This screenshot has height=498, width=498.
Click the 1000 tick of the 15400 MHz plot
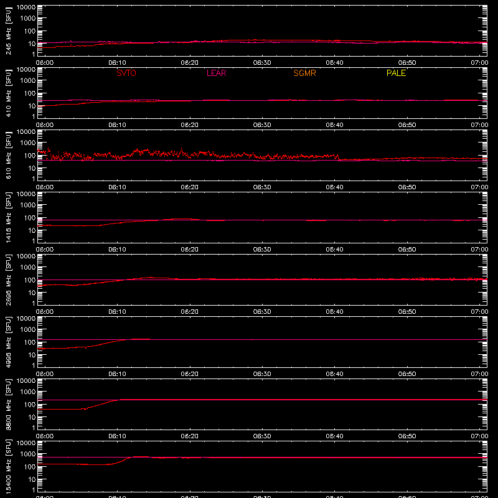[x=28, y=454]
